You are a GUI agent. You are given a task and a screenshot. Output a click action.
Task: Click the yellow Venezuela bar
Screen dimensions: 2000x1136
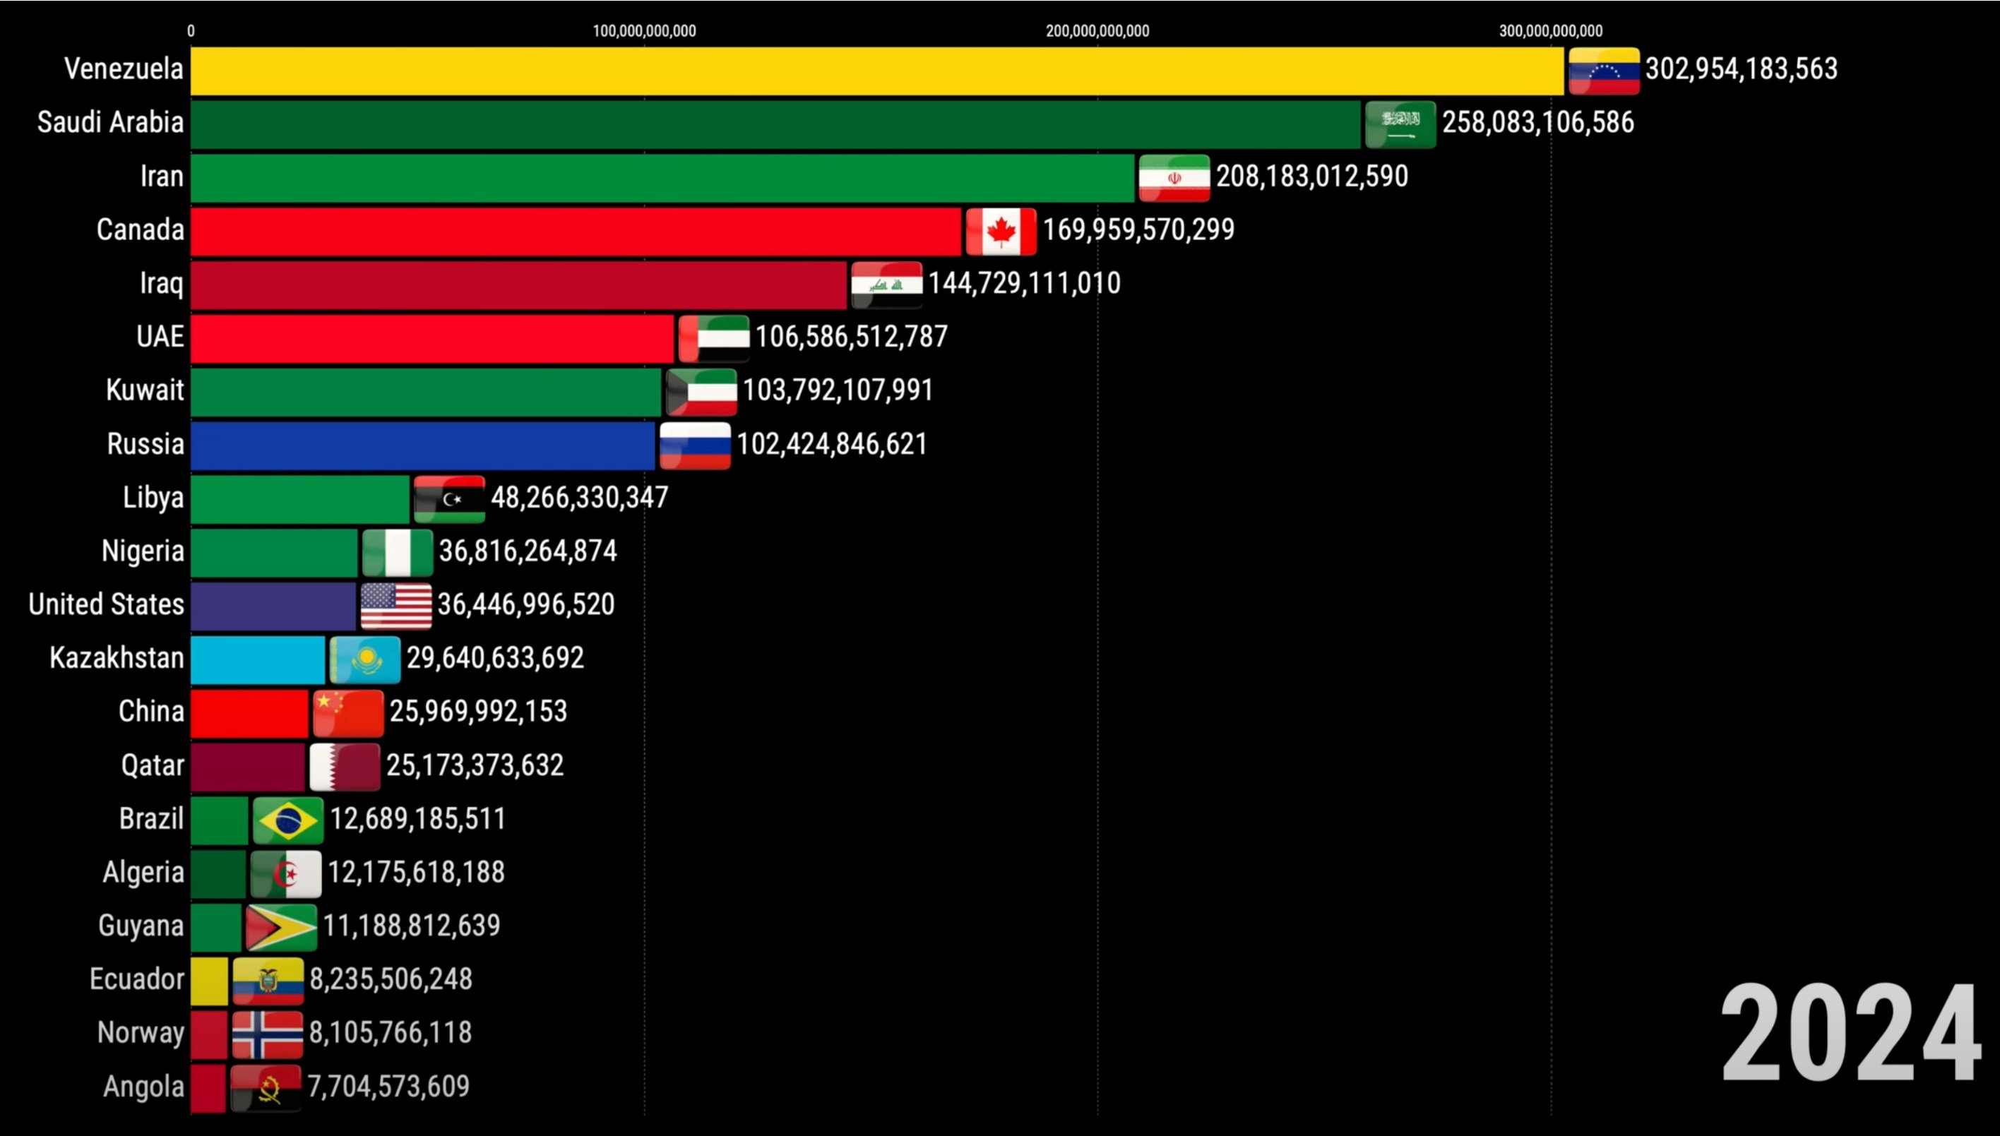tap(876, 71)
